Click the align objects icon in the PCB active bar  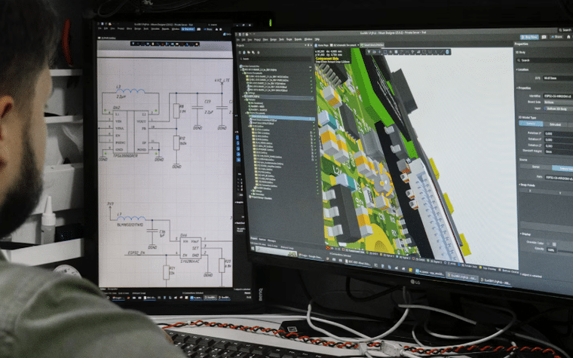coord(391,51)
